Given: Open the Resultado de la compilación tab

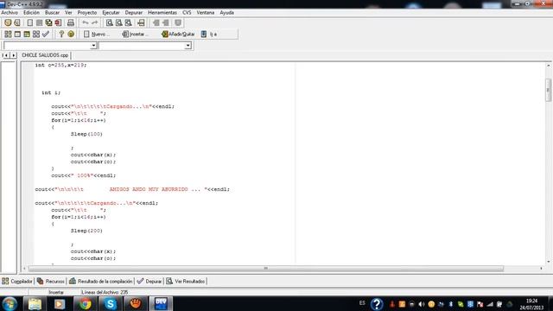Looking at the screenshot, I should (x=101, y=281).
